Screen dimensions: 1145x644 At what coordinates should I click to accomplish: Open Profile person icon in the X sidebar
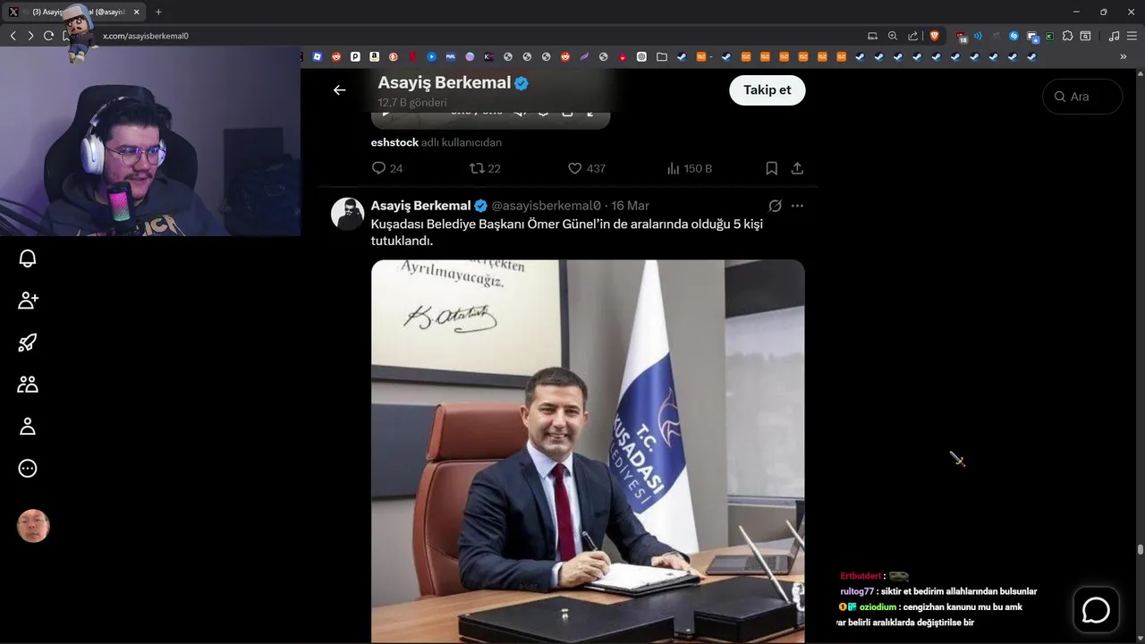pos(28,427)
